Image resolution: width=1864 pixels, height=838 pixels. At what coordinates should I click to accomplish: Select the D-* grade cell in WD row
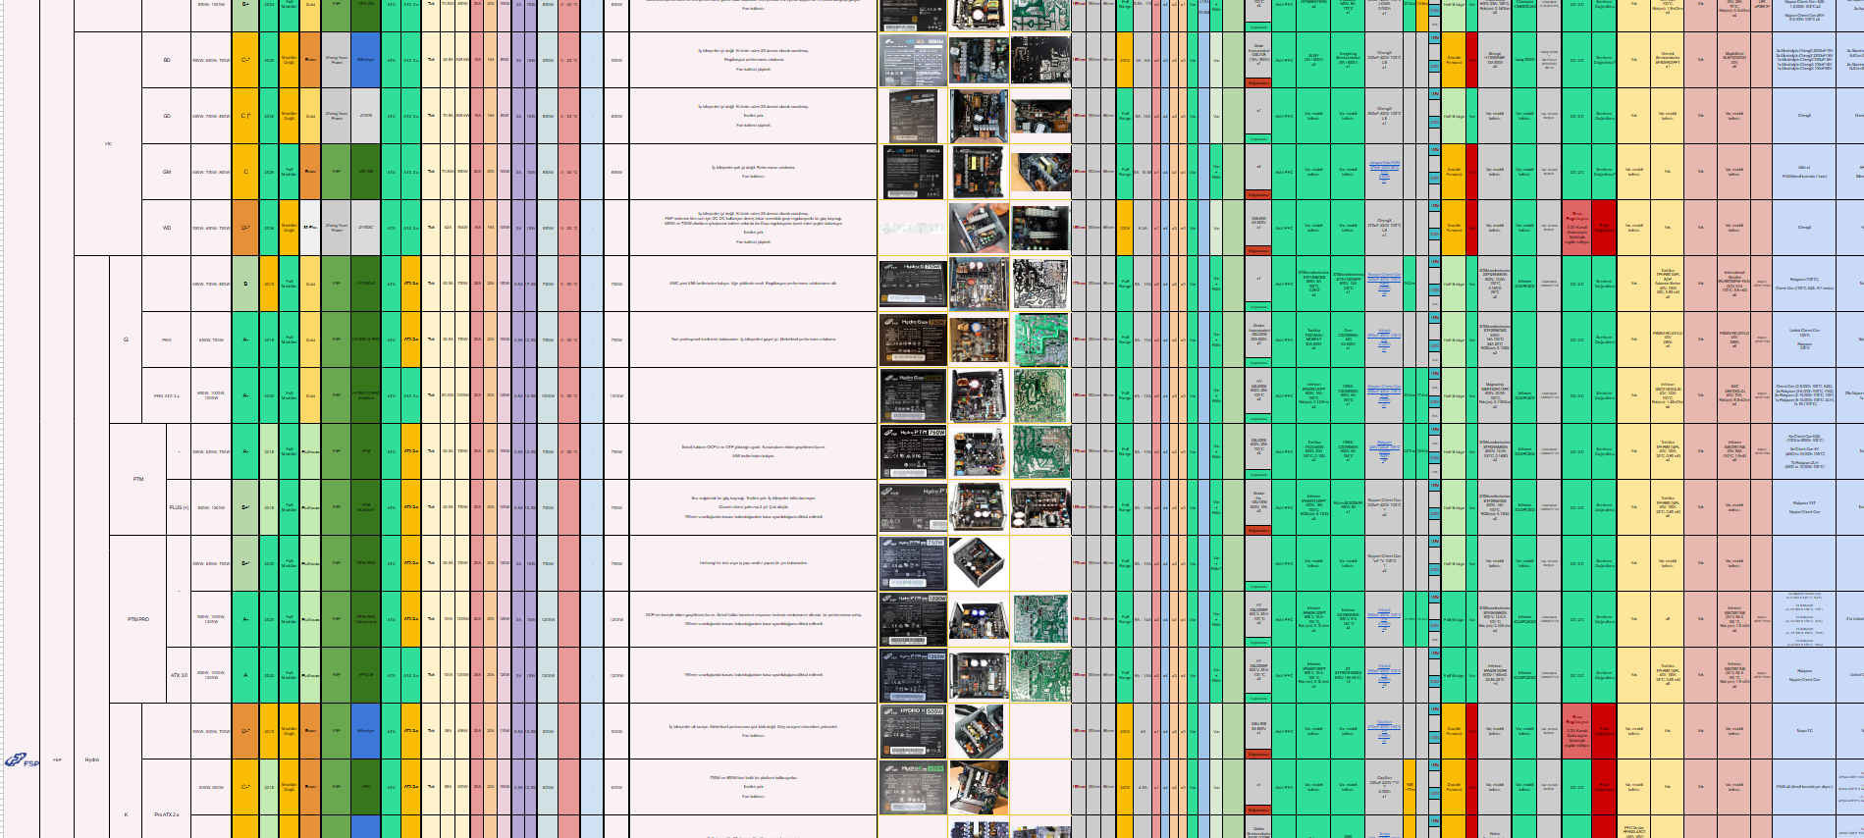coord(245,228)
